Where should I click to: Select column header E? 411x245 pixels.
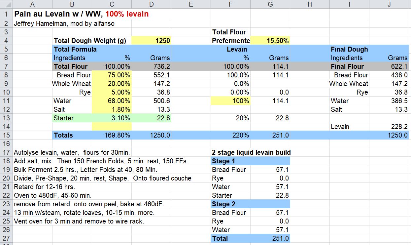[x=191, y=4]
